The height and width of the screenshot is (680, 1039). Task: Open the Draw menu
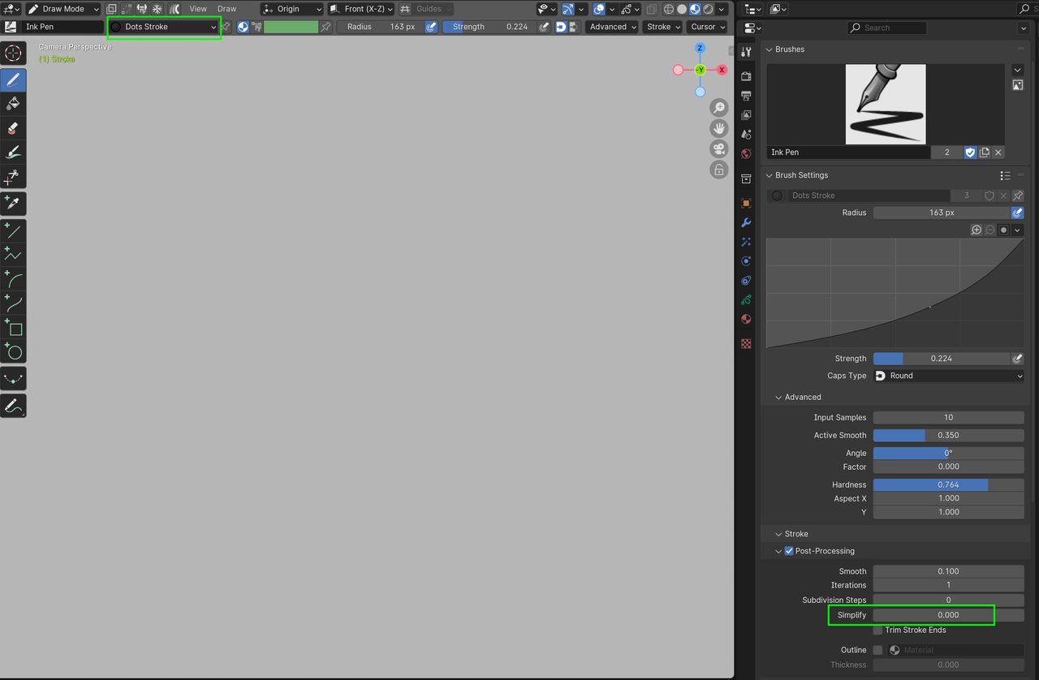click(x=226, y=9)
